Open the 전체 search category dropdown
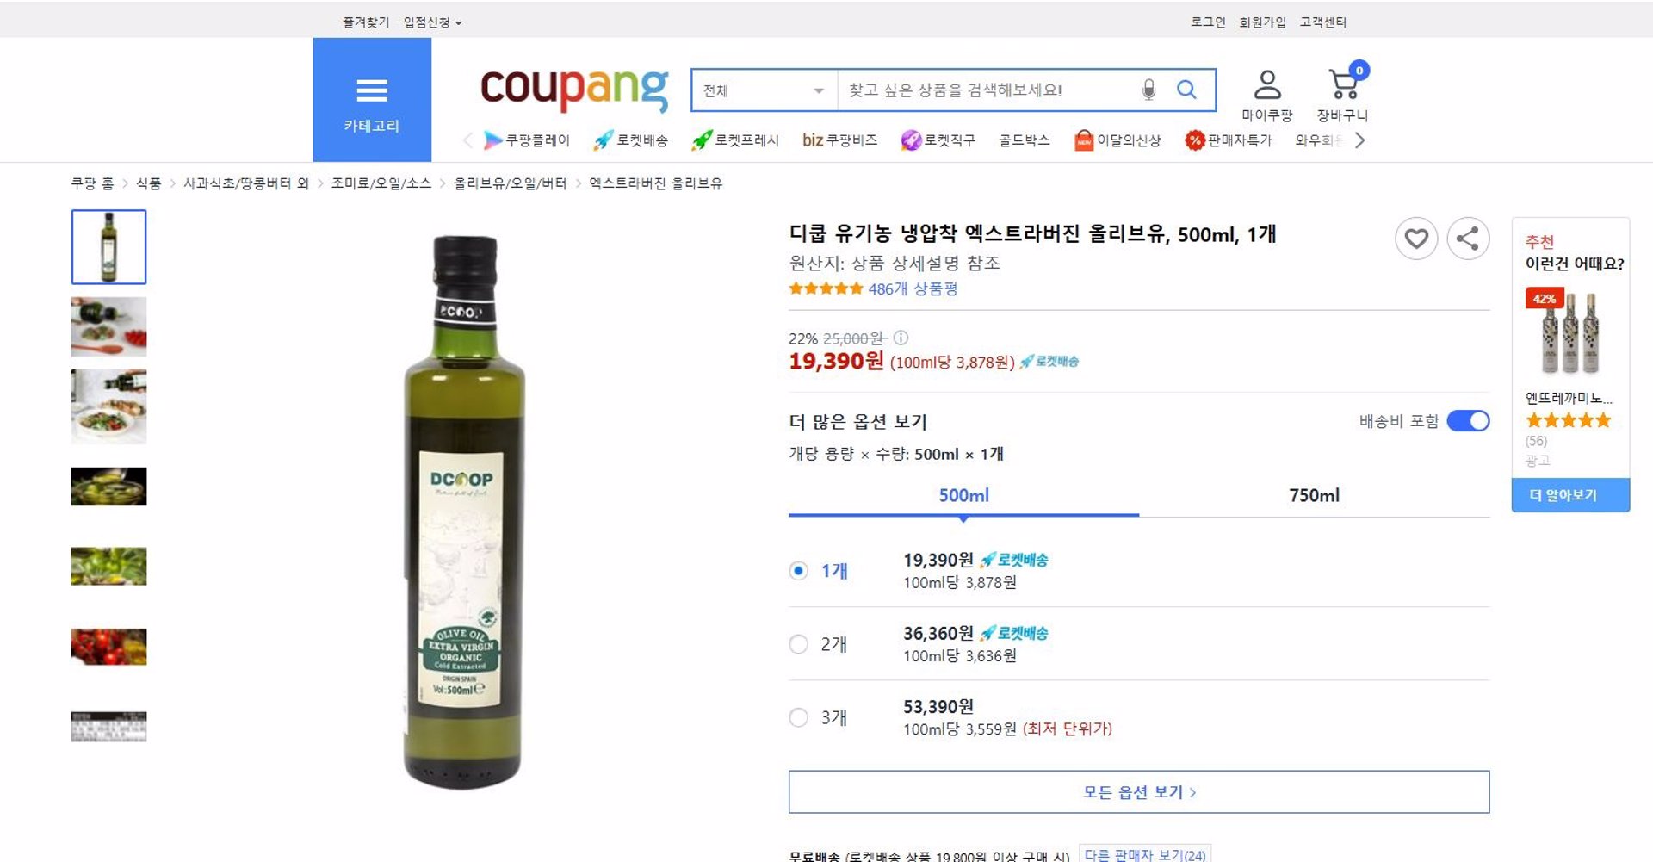This screenshot has height=862, width=1653. tap(764, 90)
